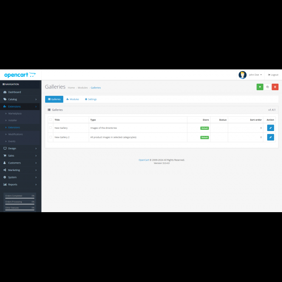
Task: Sort table by Title column header
Action: 57,120
